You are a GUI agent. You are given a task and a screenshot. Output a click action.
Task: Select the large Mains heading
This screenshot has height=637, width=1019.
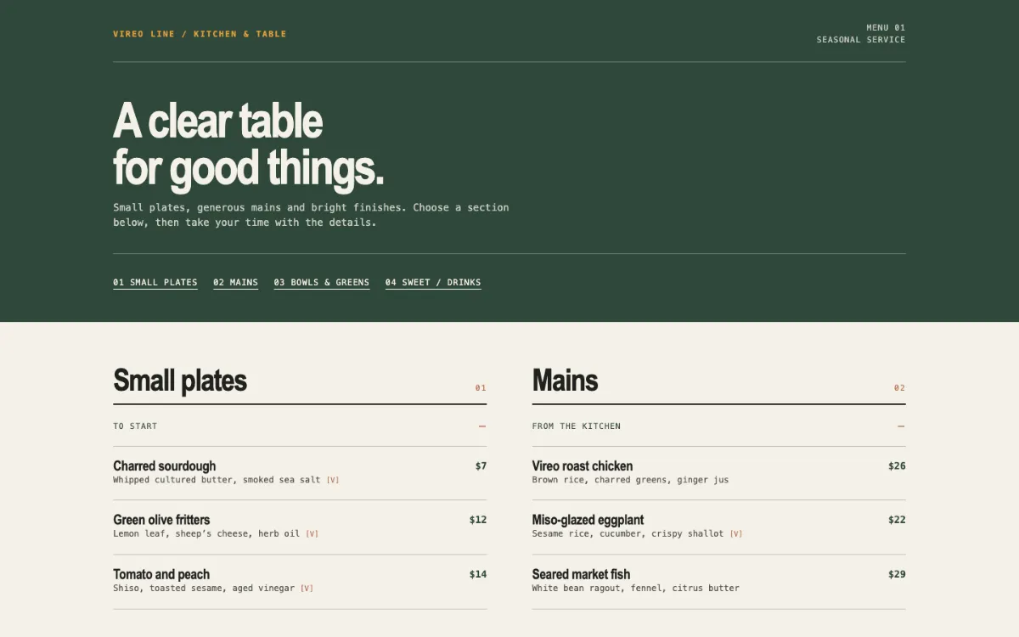click(x=565, y=381)
